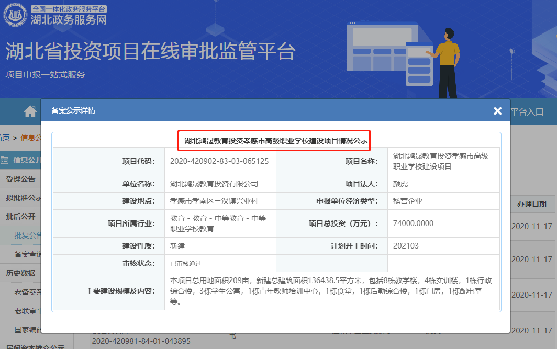557x349 pixels.
Task: Open 拟批准公示 in the sidebar
Action: tap(23, 198)
